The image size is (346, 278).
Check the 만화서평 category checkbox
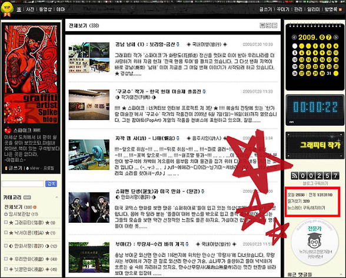6,246
